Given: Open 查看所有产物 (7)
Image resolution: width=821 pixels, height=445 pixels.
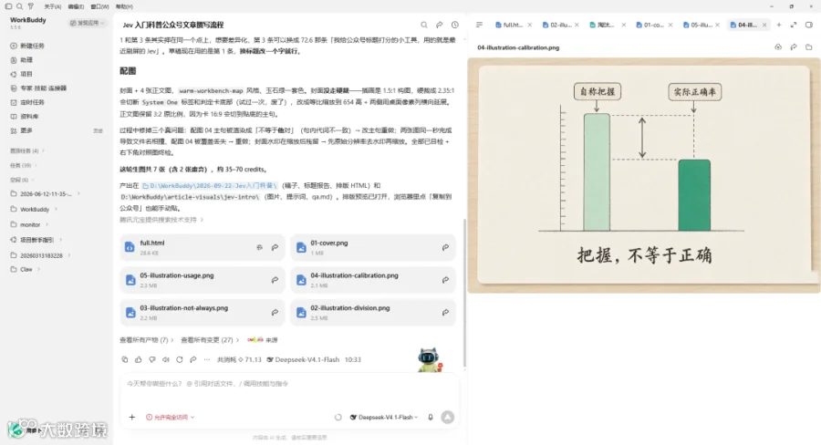Looking at the screenshot, I should click(x=147, y=340).
